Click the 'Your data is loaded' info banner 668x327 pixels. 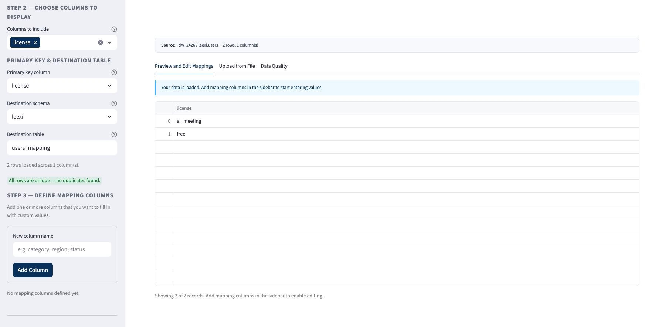397,88
